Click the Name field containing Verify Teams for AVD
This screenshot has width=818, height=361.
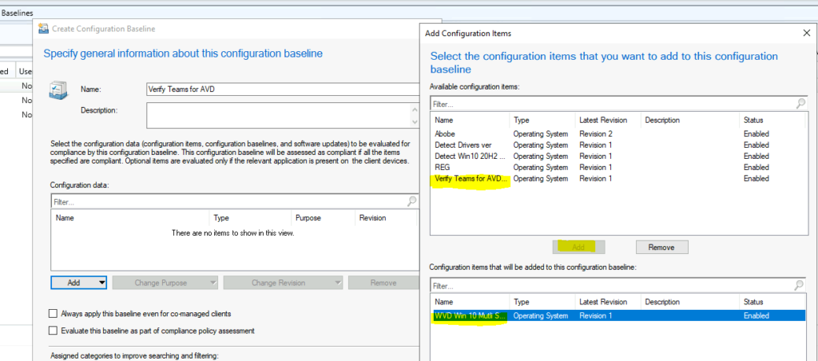(284, 89)
